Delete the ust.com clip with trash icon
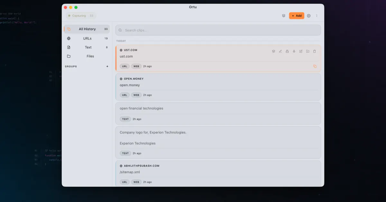386x202 pixels. pyautogui.click(x=315, y=51)
